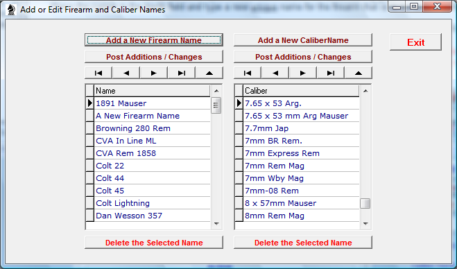Click the Name column header
Viewport: 457px width, 269px height.
point(152,91)
